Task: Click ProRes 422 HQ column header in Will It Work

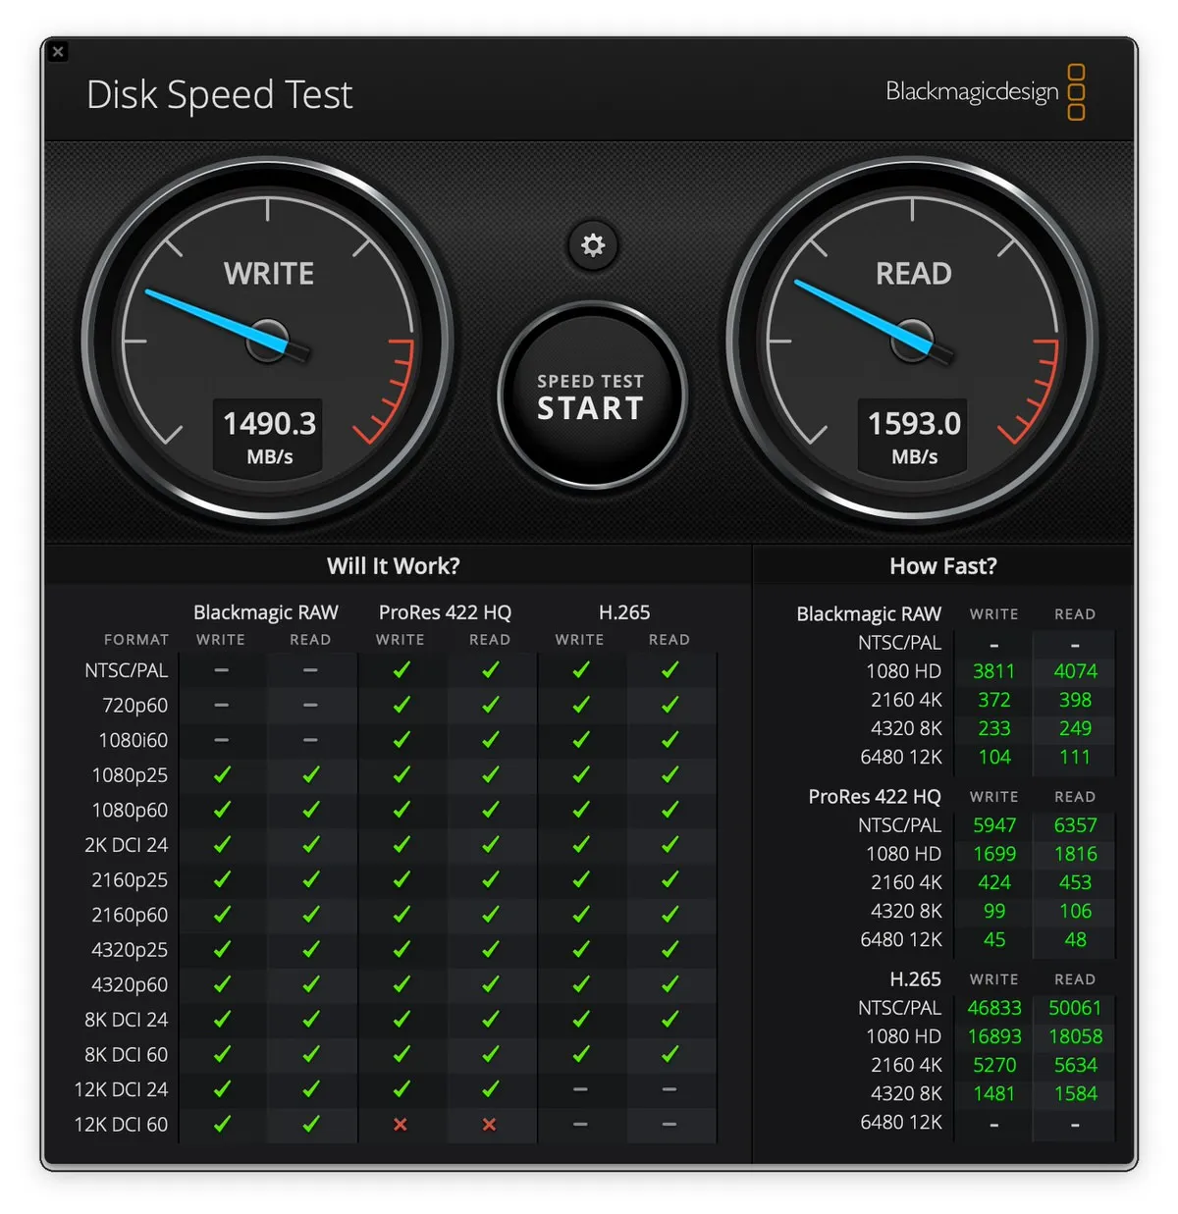Action: click(x=445, y=612)
